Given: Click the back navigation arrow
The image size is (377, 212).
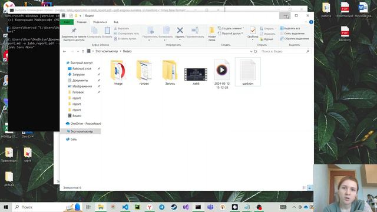Looking at the screenshot, I should (64, 51).
